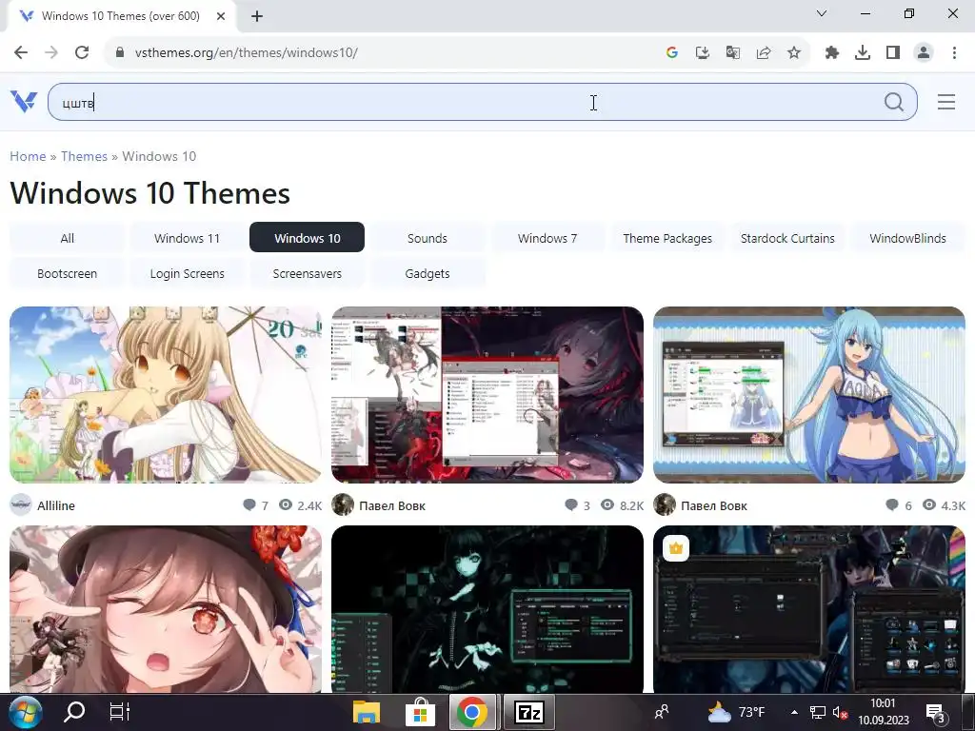Screen dimensions: 975x731
Task: Select the Theme Packages tab
Action: [667, 238]
